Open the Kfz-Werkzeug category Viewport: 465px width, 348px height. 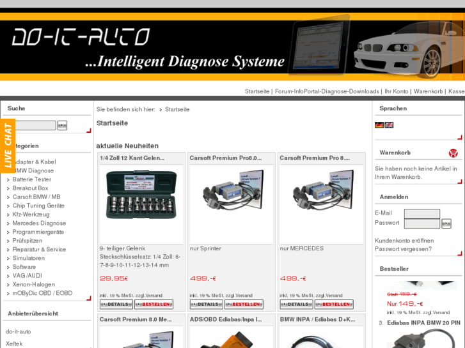[31, 215]
